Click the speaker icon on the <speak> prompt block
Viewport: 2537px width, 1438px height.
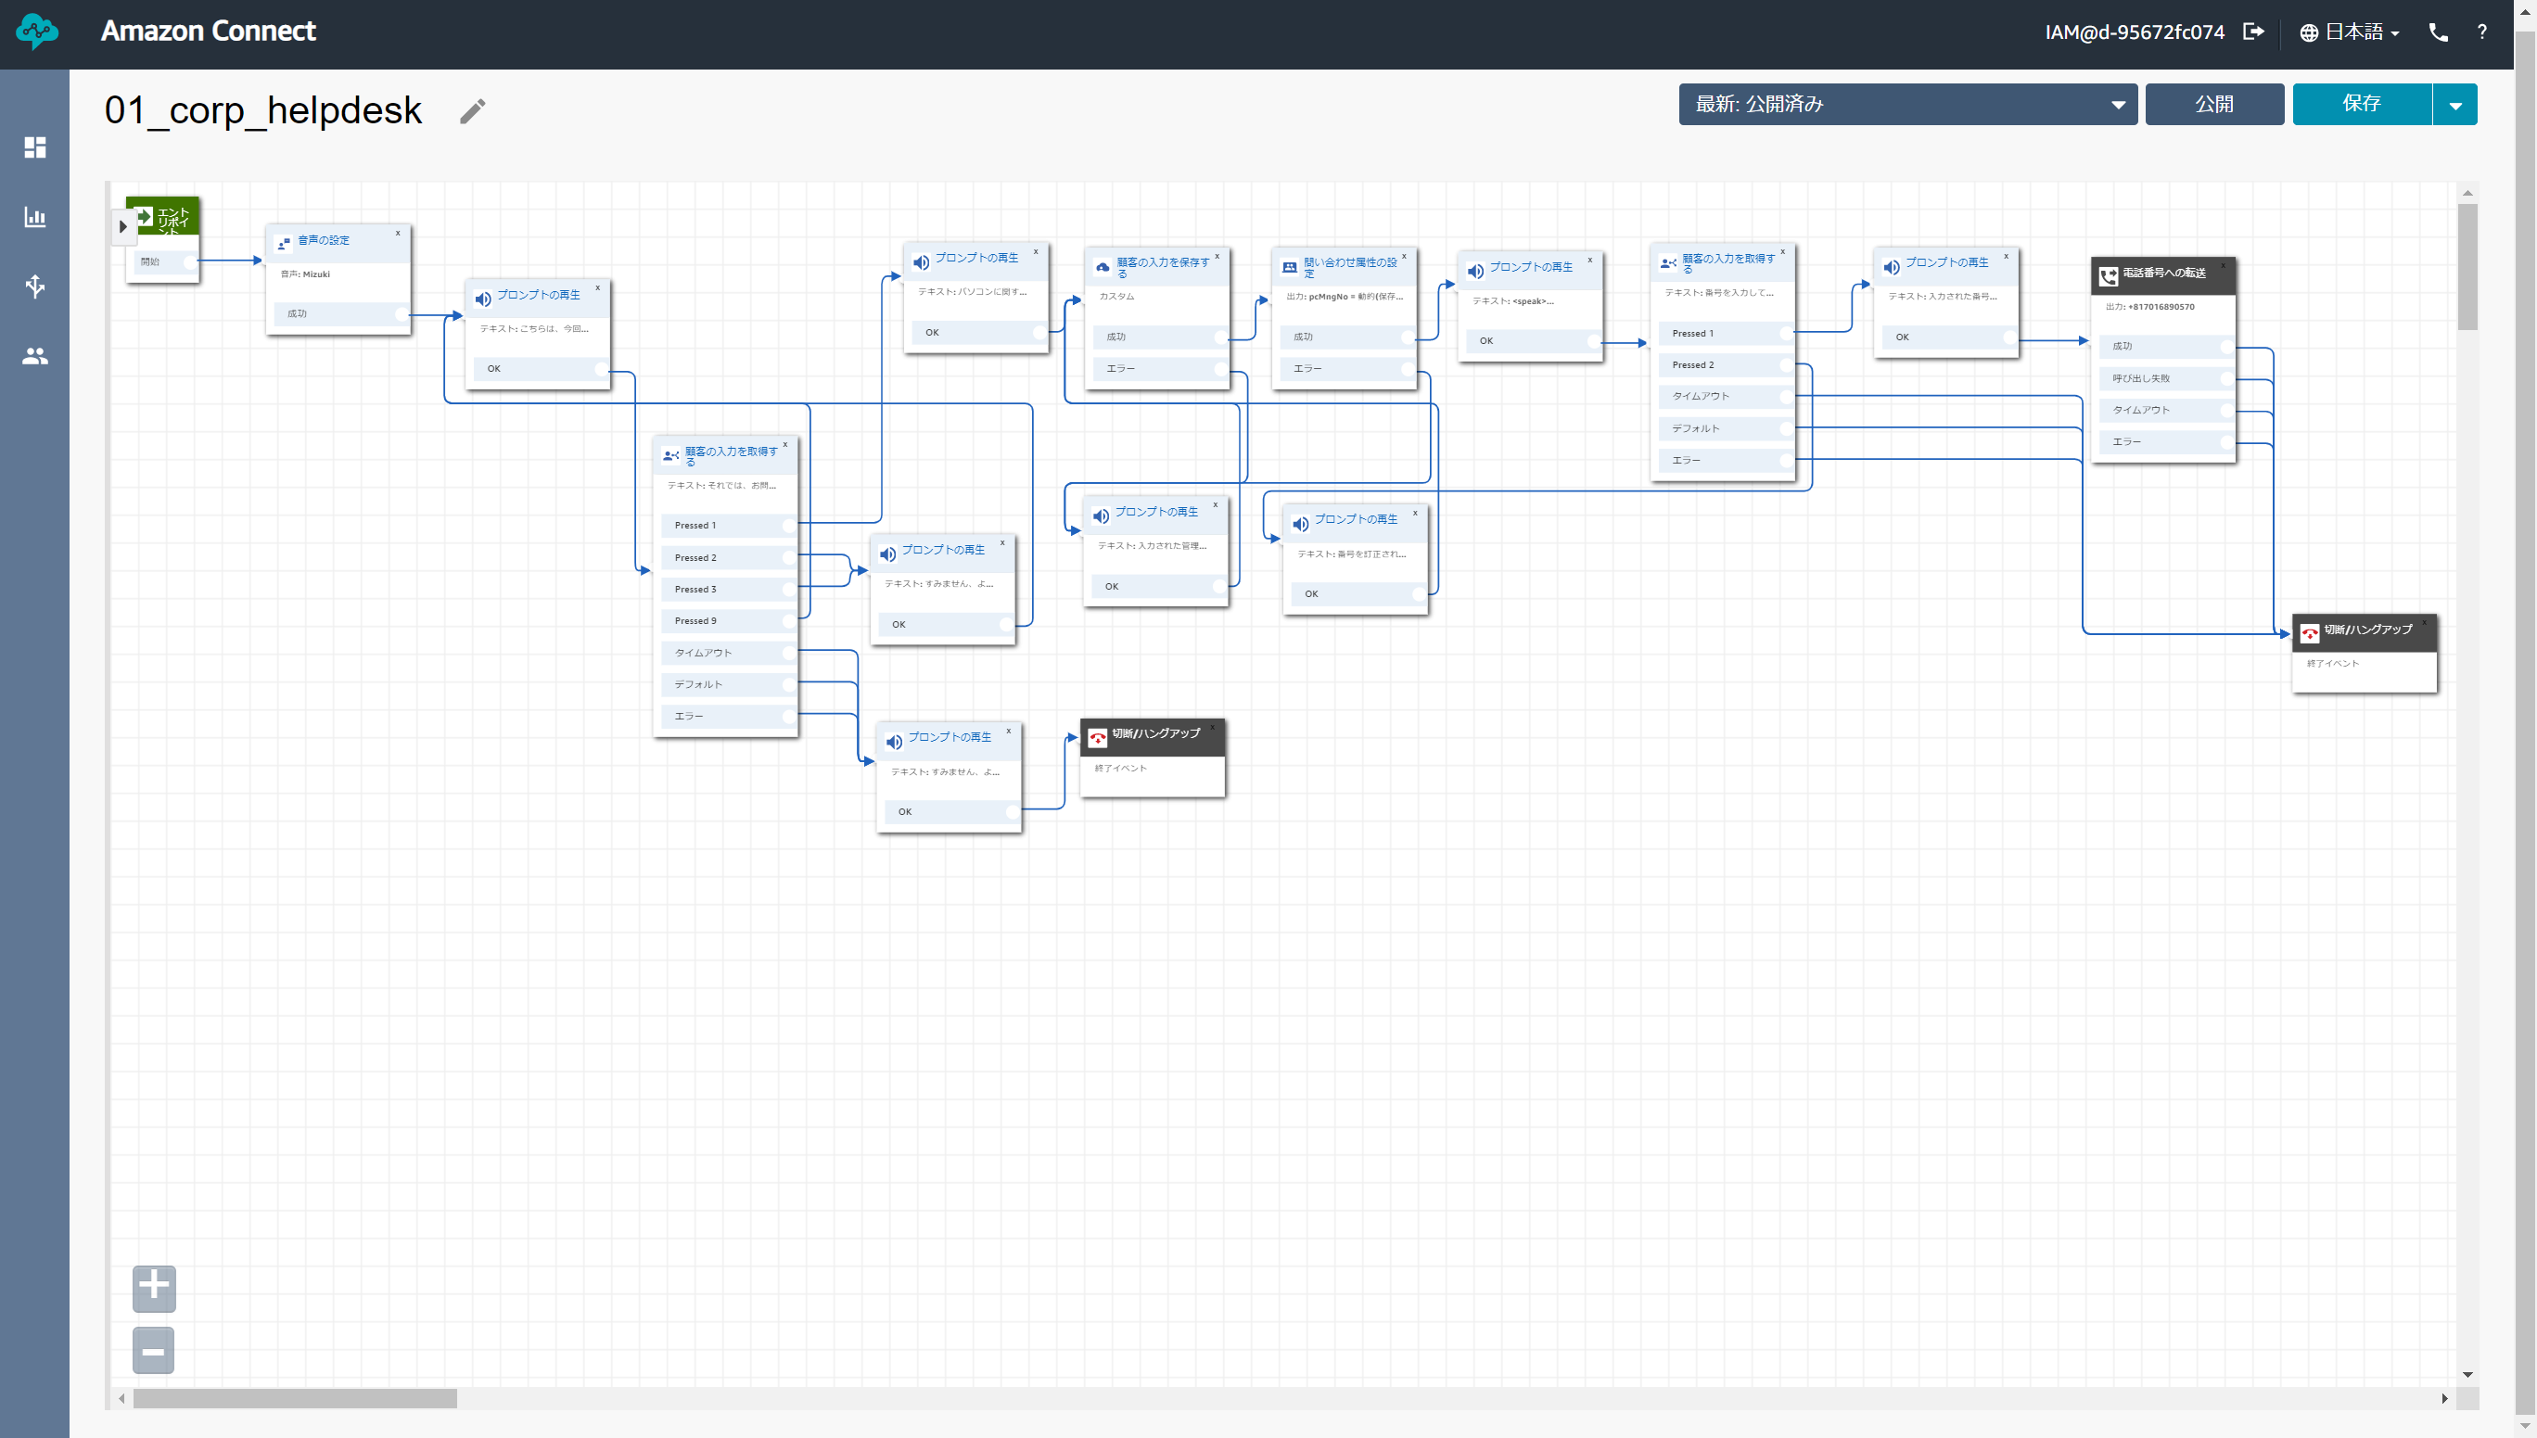pos(1475,271)
